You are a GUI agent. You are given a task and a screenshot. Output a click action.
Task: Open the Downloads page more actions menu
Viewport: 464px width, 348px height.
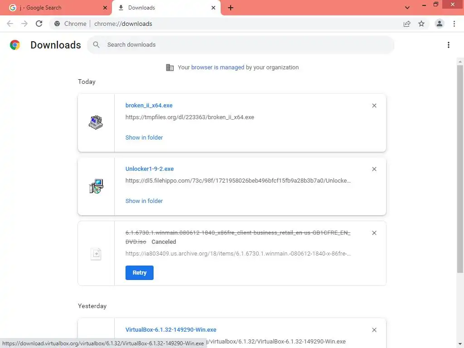pyautogui.click(x=448, y=45)
